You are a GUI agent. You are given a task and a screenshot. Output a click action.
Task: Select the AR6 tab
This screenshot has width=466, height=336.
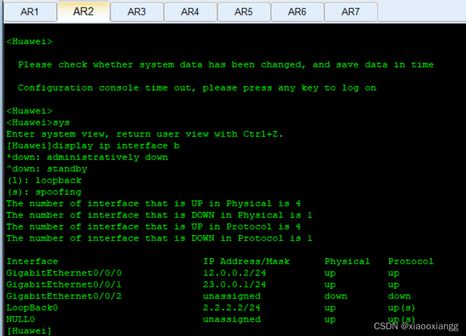click(297, 12)
